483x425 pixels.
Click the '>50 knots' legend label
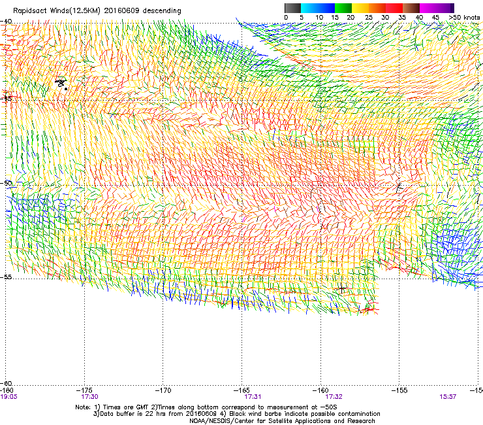[x=464, y=17]
